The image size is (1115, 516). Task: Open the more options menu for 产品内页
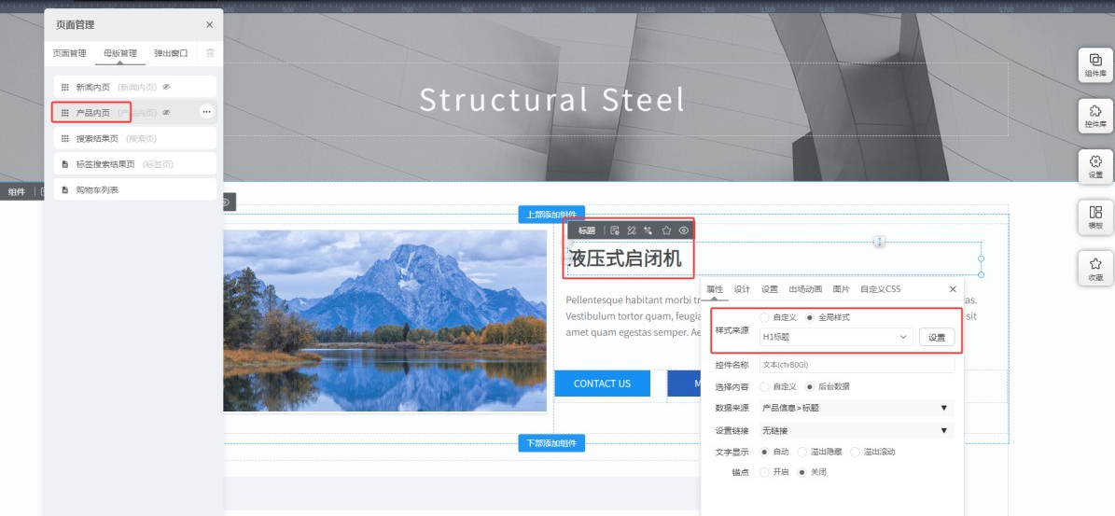coord(206,112)
